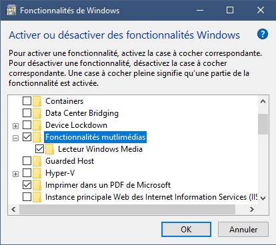Click the Imprimer dans un PDF folder icon
Image resolution: width=276 pixels, height=245 pixels.
pos(37,185)
